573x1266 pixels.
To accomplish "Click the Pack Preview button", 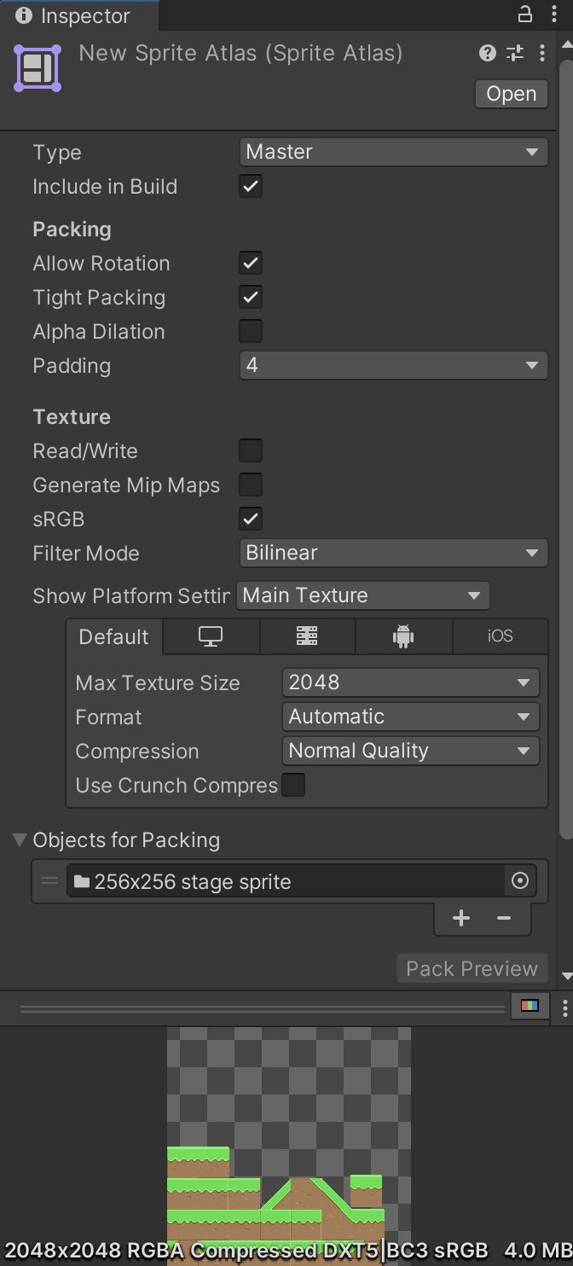I will tap(472, 968).
